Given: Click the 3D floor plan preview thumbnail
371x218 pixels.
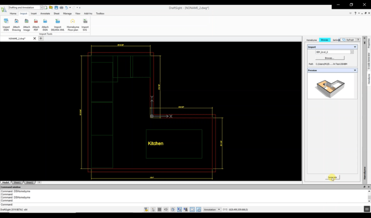Looking at the screenshot, I should tap(332, 86).
